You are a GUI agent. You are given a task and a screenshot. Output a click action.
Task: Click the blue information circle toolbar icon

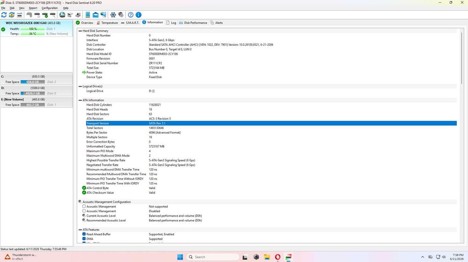139,14
